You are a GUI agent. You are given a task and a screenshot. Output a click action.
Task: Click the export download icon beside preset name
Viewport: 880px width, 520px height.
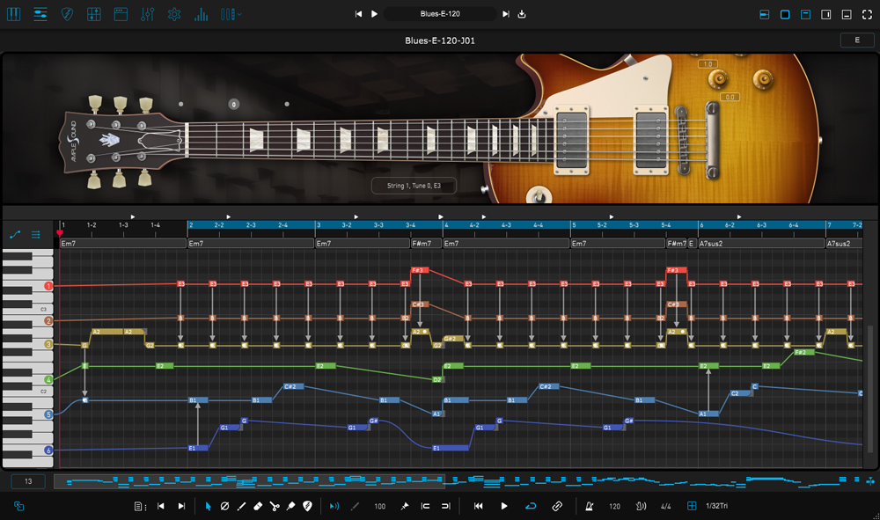(x=522, y=14)
